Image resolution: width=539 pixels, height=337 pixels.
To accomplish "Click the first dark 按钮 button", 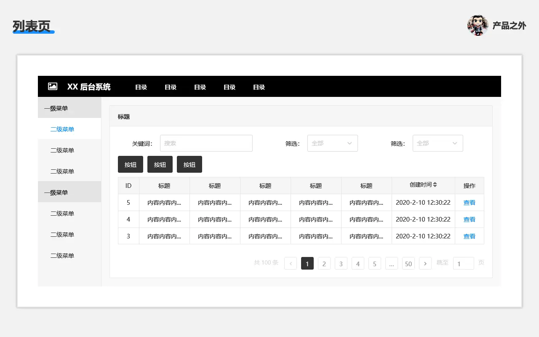I will (x=131, y=165).
